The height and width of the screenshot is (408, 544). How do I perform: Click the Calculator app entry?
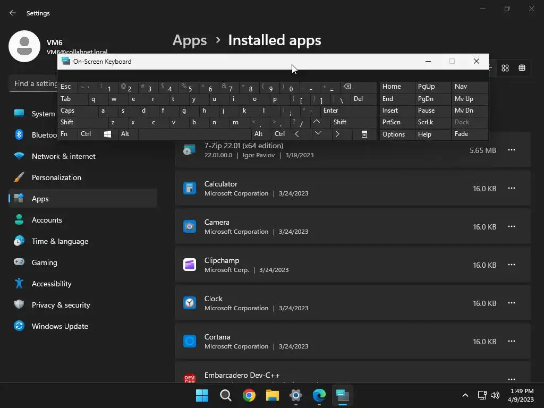pyautogui.click(x=353, y=188)
